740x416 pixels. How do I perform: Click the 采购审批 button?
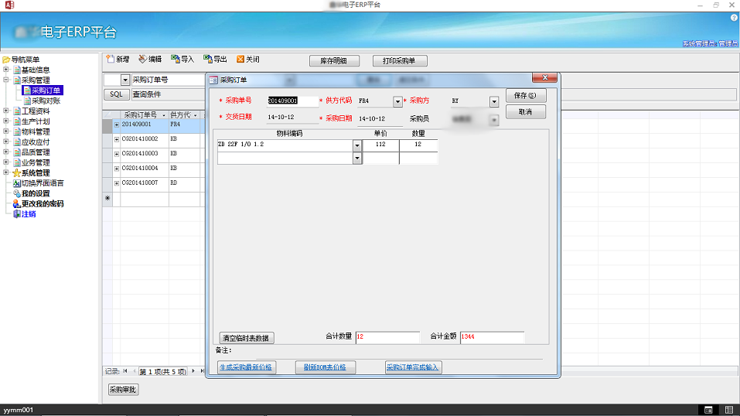[x=123, y=390]
